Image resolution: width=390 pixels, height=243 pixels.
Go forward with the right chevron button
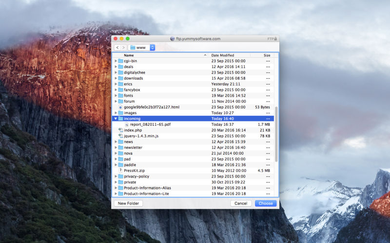[124, 47]
